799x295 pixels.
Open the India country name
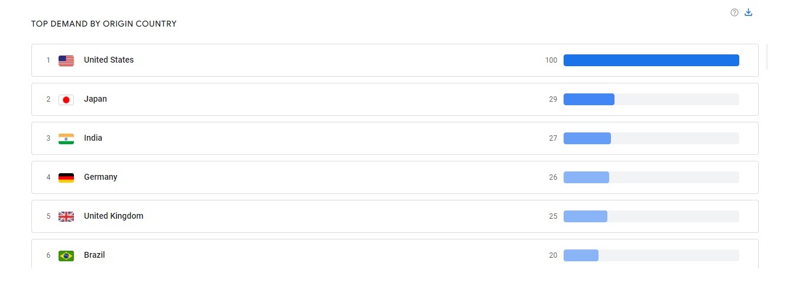pyautogui.click(x=93, y=138)
